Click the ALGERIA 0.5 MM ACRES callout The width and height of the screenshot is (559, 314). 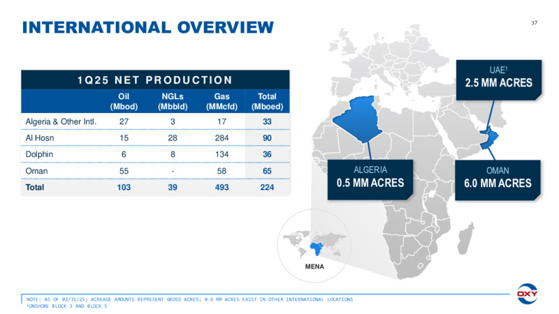tap(370, 179)
